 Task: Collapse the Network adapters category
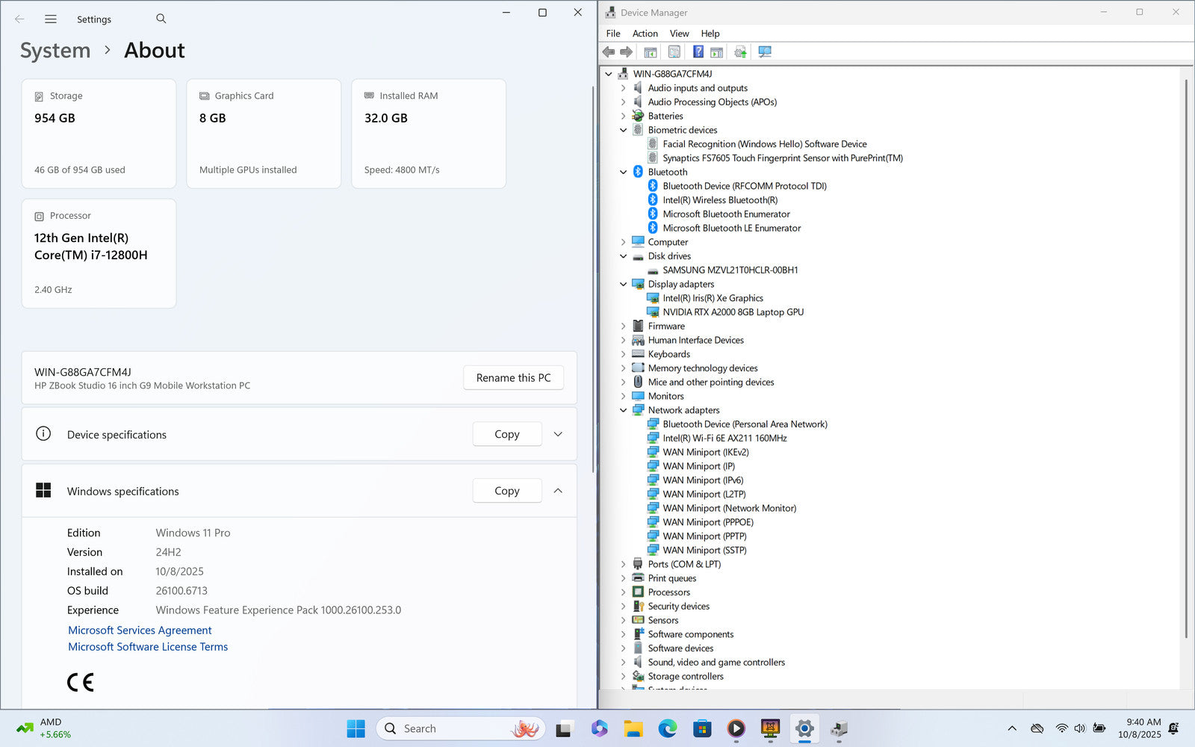click(624, 410)
